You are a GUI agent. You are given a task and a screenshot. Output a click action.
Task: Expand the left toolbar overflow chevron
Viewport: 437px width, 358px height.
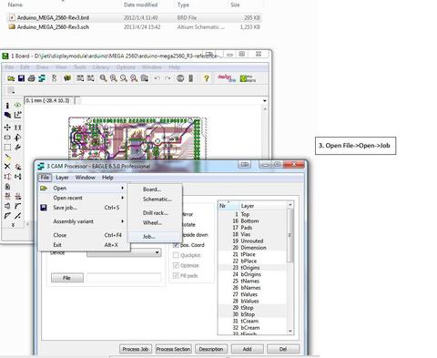[13, 225]
